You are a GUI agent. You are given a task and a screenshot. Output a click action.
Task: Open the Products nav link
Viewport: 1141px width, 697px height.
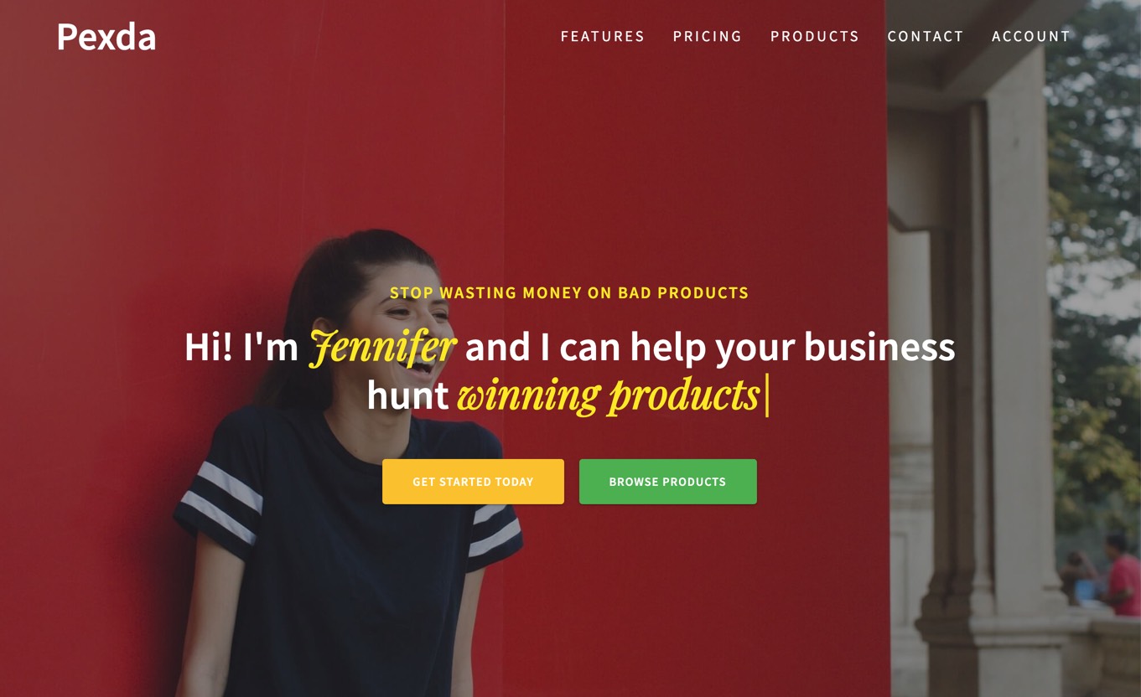pyautogui.click(x=815, y=36)
